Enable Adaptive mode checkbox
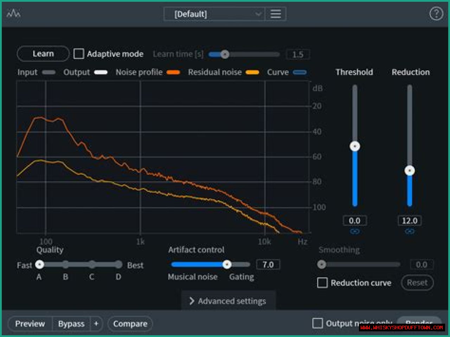The width and height of the screenshot is (450, 337). tap(79, 54)
